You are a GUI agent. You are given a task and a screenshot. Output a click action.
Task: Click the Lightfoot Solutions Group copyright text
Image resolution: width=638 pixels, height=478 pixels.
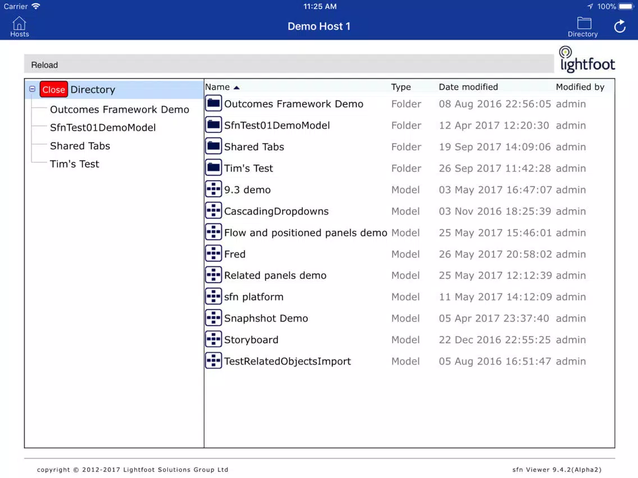tap(133, 470)
